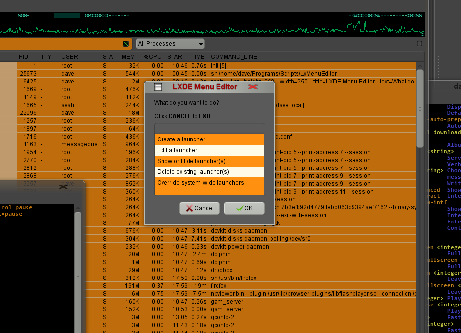Viewport: 461px width, 333px height.
Task: Choose Delete existing launcher(s)
Action: (210, 172)
